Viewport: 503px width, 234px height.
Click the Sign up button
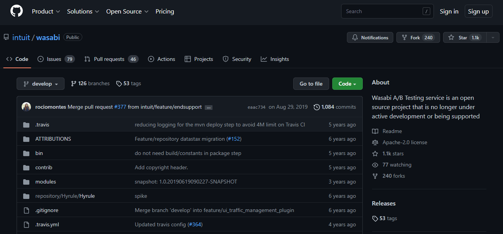click(478, 12)
